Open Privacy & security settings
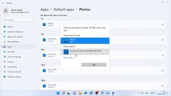This screenshot has height=96, width=171. [19, 72]
